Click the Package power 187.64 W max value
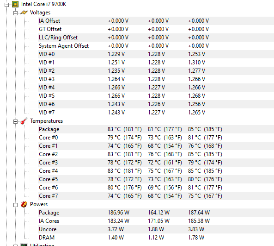The height and width of the screenshot is (246, 274). coord(199,213)
